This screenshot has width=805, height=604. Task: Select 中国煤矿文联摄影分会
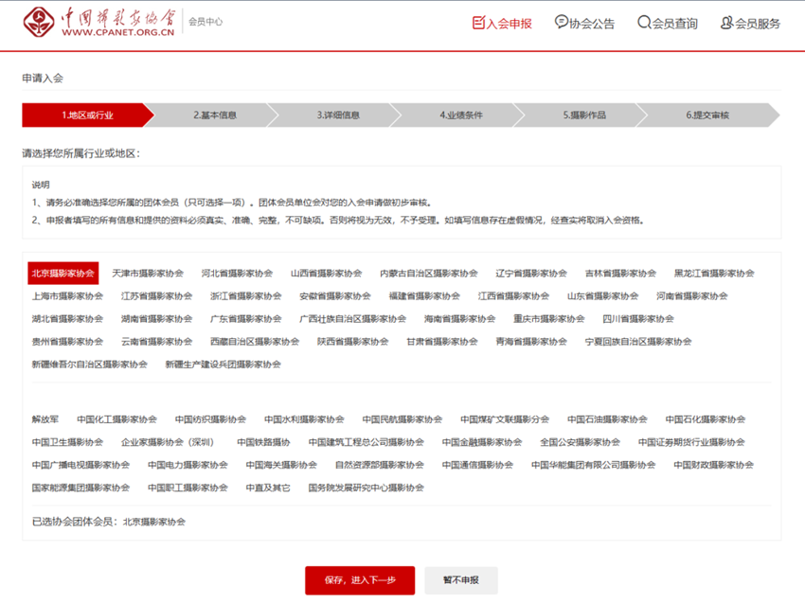coord(505,419)
